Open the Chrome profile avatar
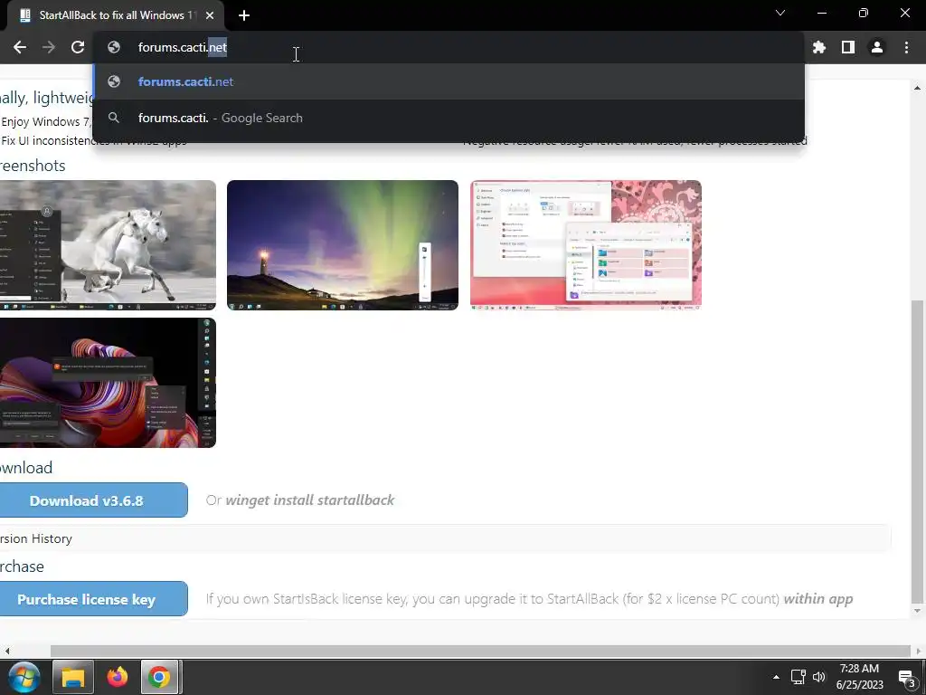The image size is (926, 695). pyautogui.click(x=877, y=47)
